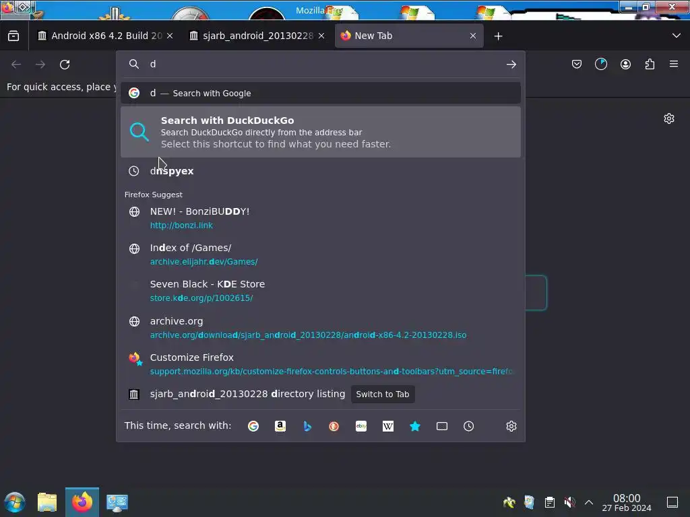The height and width of the screenshot is (517, 690).
Task: Open the clipboard tray icon
Action: tap(550, 502)
